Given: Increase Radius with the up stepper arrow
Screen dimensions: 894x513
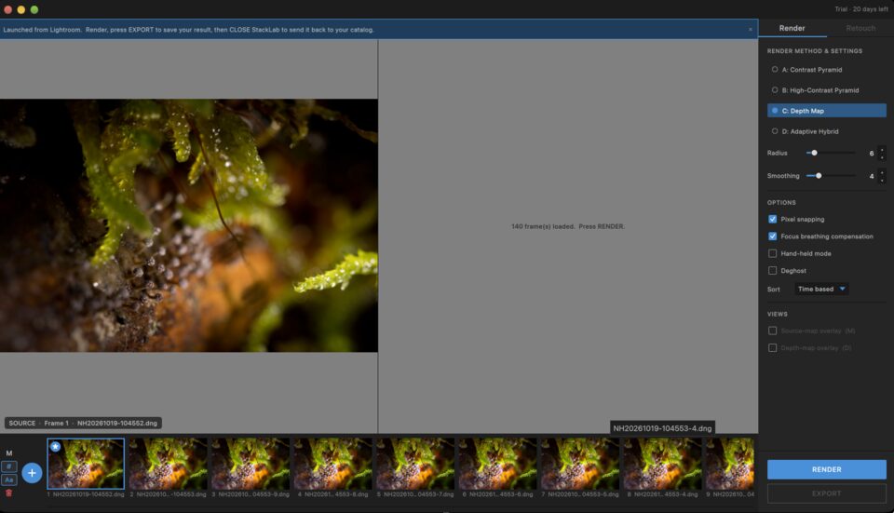Looking at the screenshot, I should pos(882,150).
